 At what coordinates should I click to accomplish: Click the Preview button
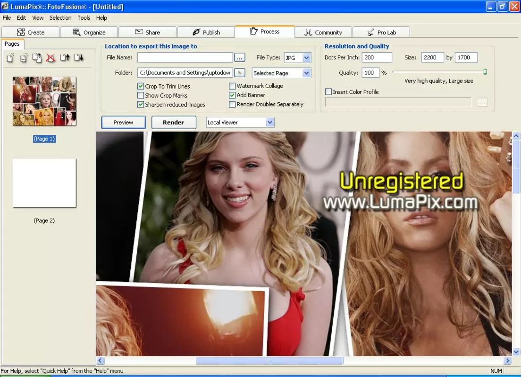(123, 123)
